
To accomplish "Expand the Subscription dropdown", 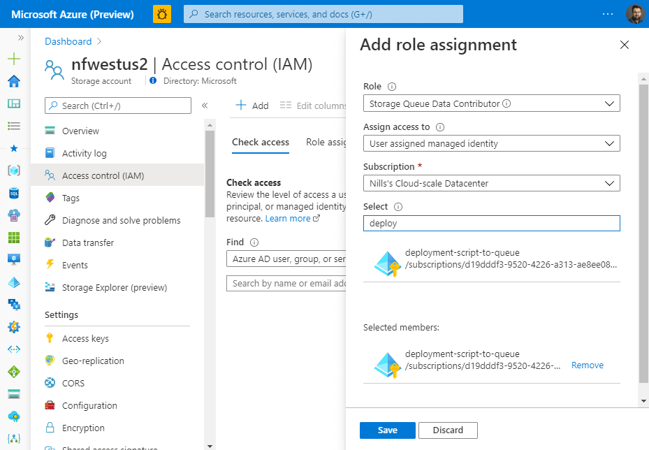I will pyautogui.click(x=492, y=183).
